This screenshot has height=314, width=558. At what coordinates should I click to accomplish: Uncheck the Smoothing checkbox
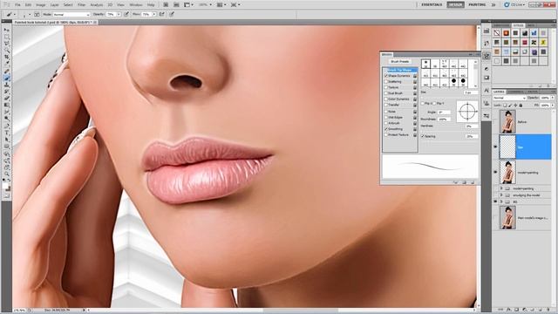pyautogui.click(x=386, y=129)
